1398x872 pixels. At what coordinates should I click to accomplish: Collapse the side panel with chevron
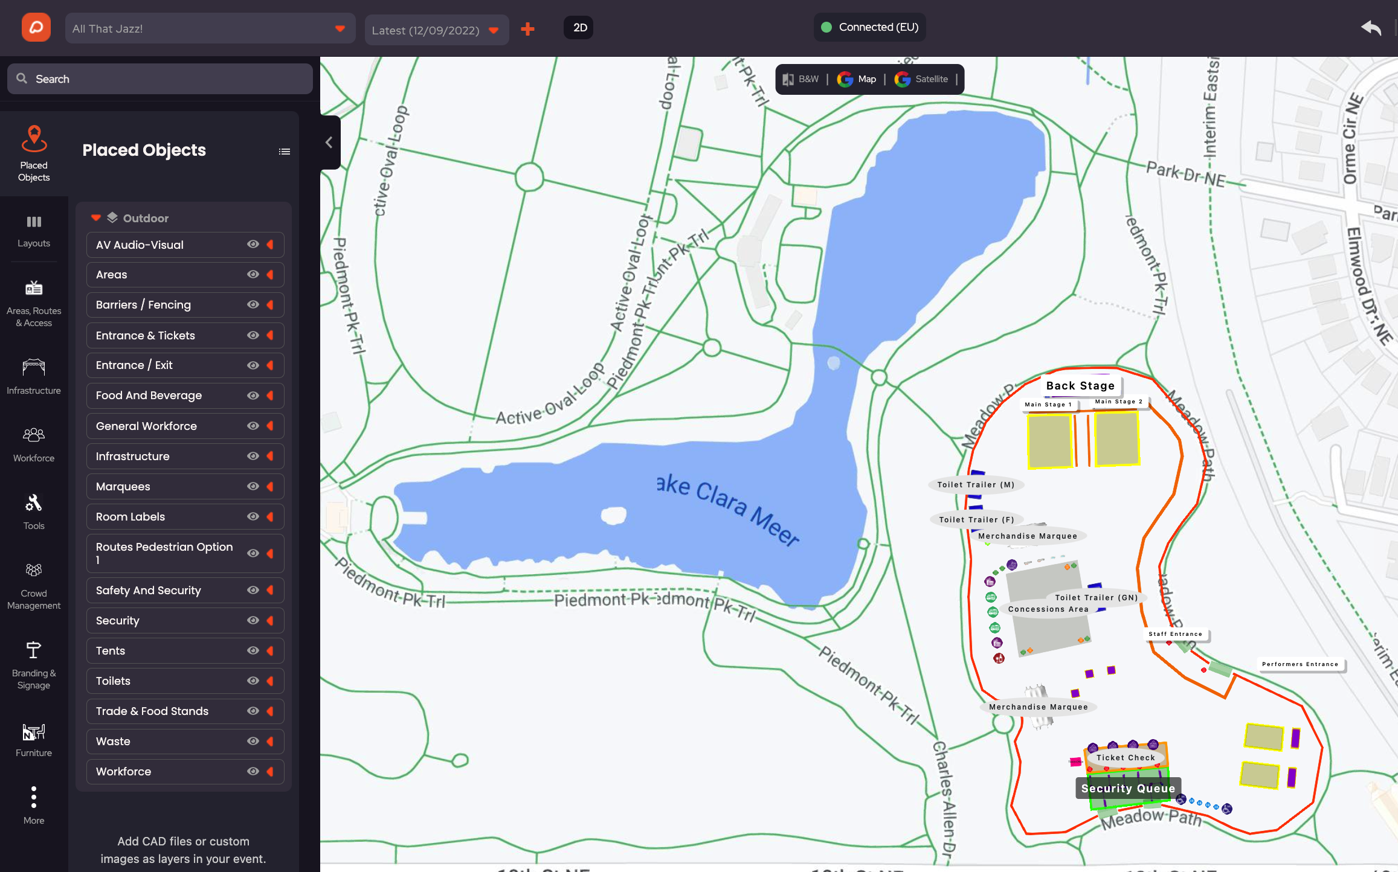point(329,143)
